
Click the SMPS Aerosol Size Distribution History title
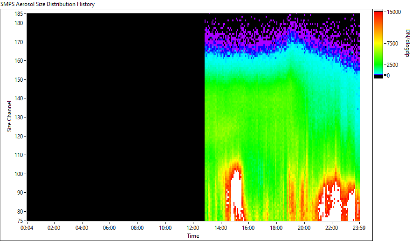click(x=48, y=4)
